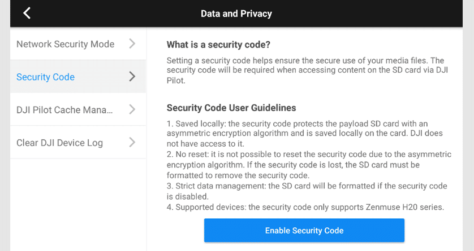Open Network Security Mode settings
474x251 pixels.
tap(65, 44)
